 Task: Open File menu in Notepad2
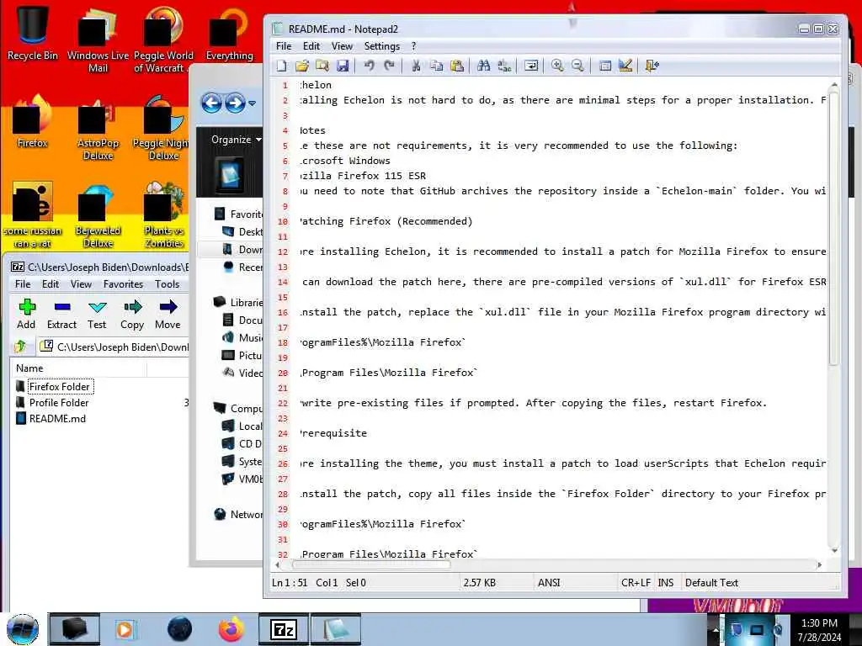284,46
